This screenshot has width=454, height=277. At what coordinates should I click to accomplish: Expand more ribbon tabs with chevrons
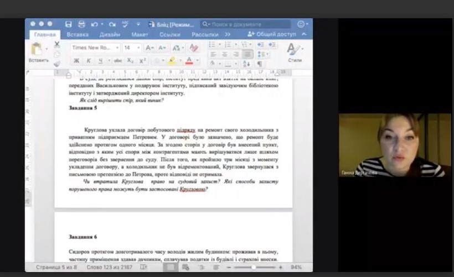(228, 34)
